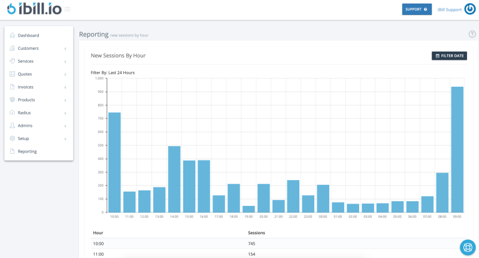Click the 20:00 bar in chart
Screen dimensions: 479x258
[263, 198]
